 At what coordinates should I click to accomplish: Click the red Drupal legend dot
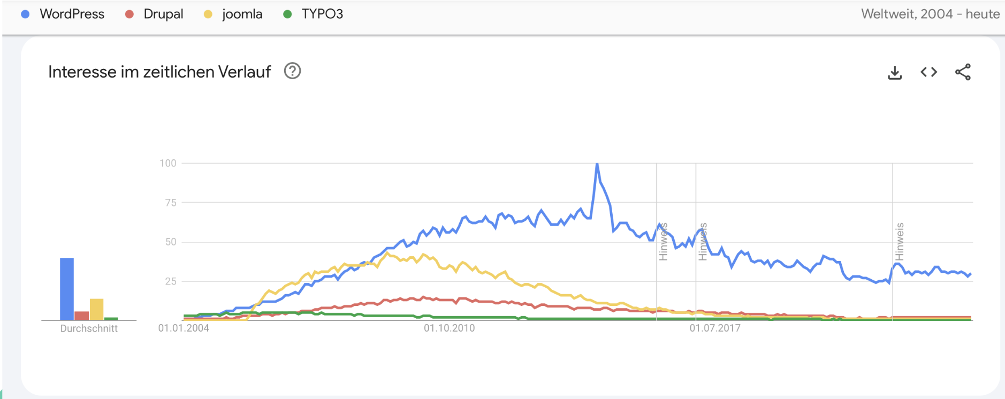129,14
